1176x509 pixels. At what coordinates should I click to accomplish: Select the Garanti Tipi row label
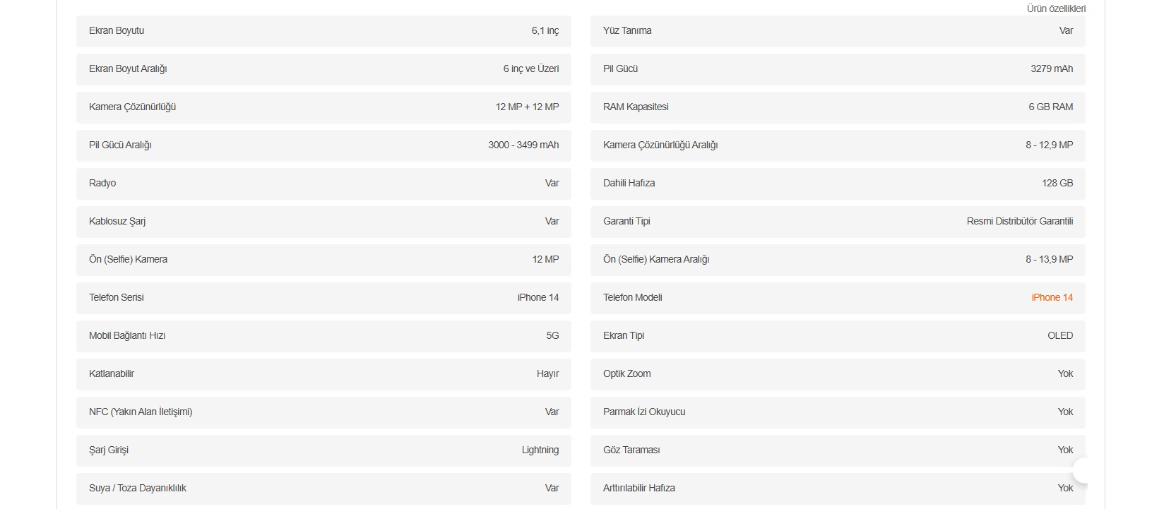point(626,221)
